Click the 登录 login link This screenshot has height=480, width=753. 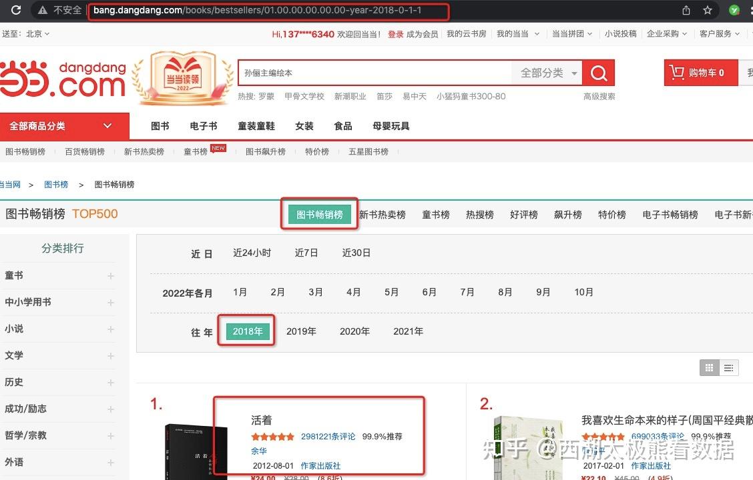pyautogui.click(x=395, y=33)
